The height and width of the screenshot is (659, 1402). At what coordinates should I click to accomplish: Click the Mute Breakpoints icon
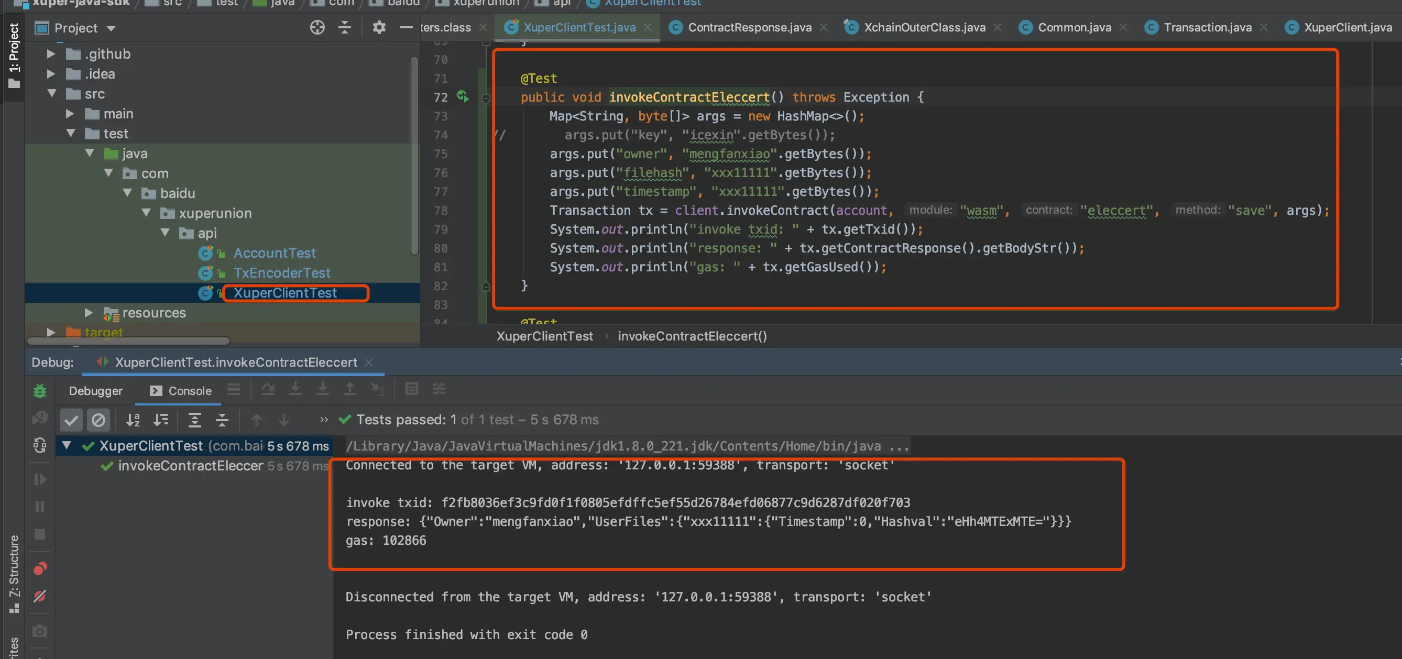(40, 596)
